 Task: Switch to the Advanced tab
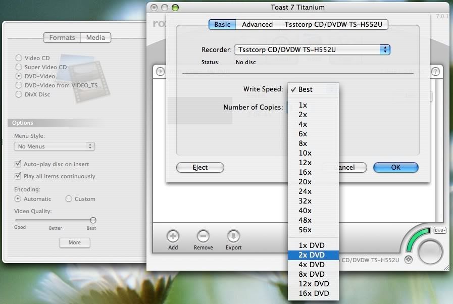tap(257, 25)
